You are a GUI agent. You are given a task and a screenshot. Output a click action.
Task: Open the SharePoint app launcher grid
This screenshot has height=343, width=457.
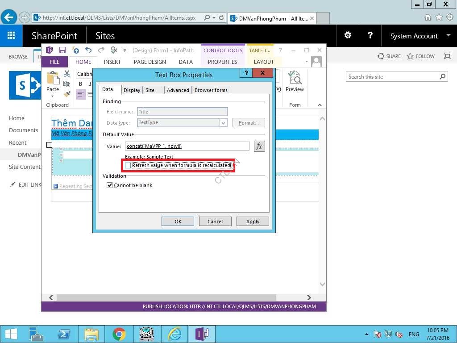[x=11, y=36]
